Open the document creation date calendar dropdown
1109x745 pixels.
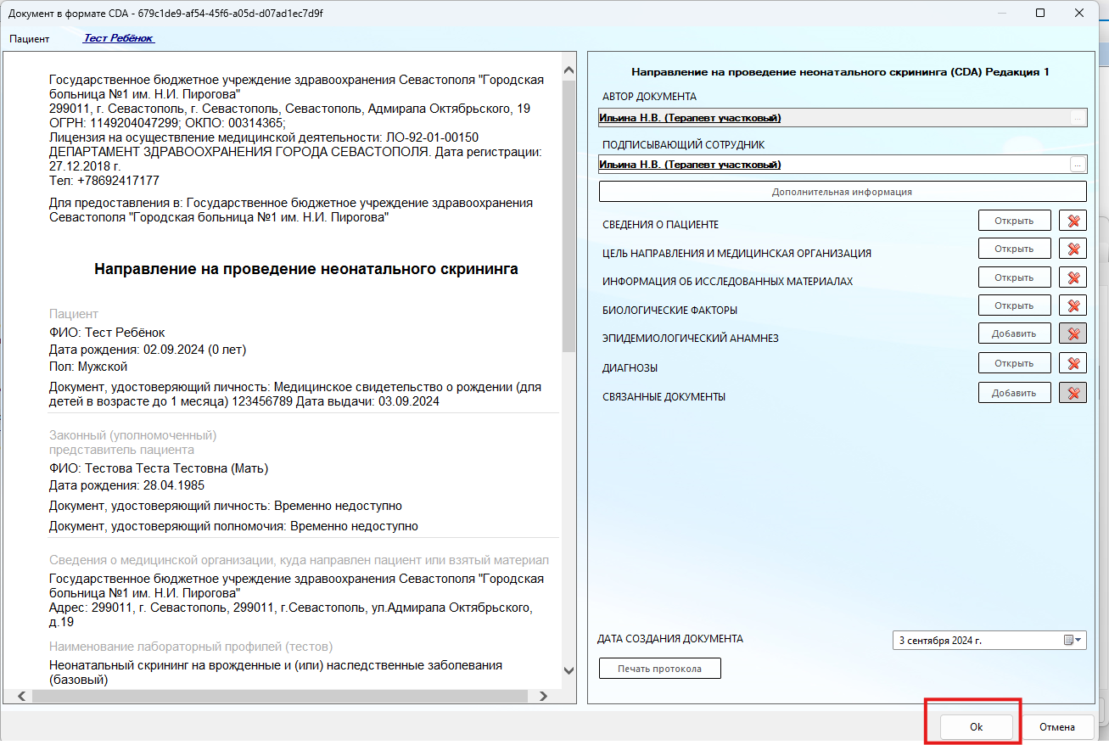click(x=1073, y=641)
